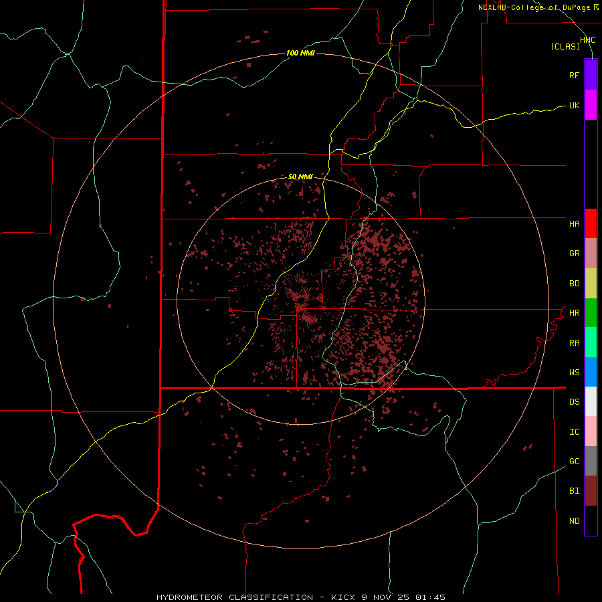This screenshot has width=602, height=602.
Task: Click the DS legend label
Action: click(574, 401)
